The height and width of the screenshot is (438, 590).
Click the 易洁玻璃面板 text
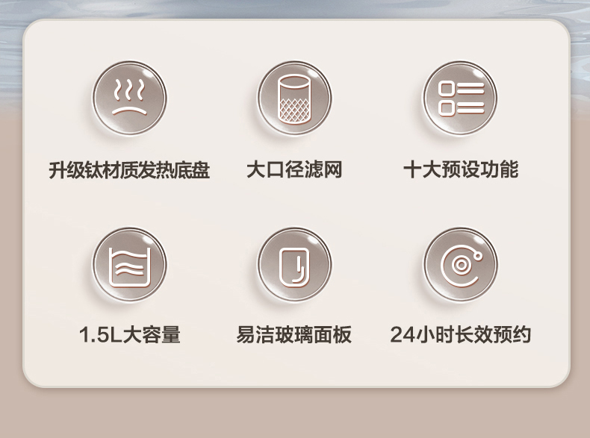click(294, 334)
